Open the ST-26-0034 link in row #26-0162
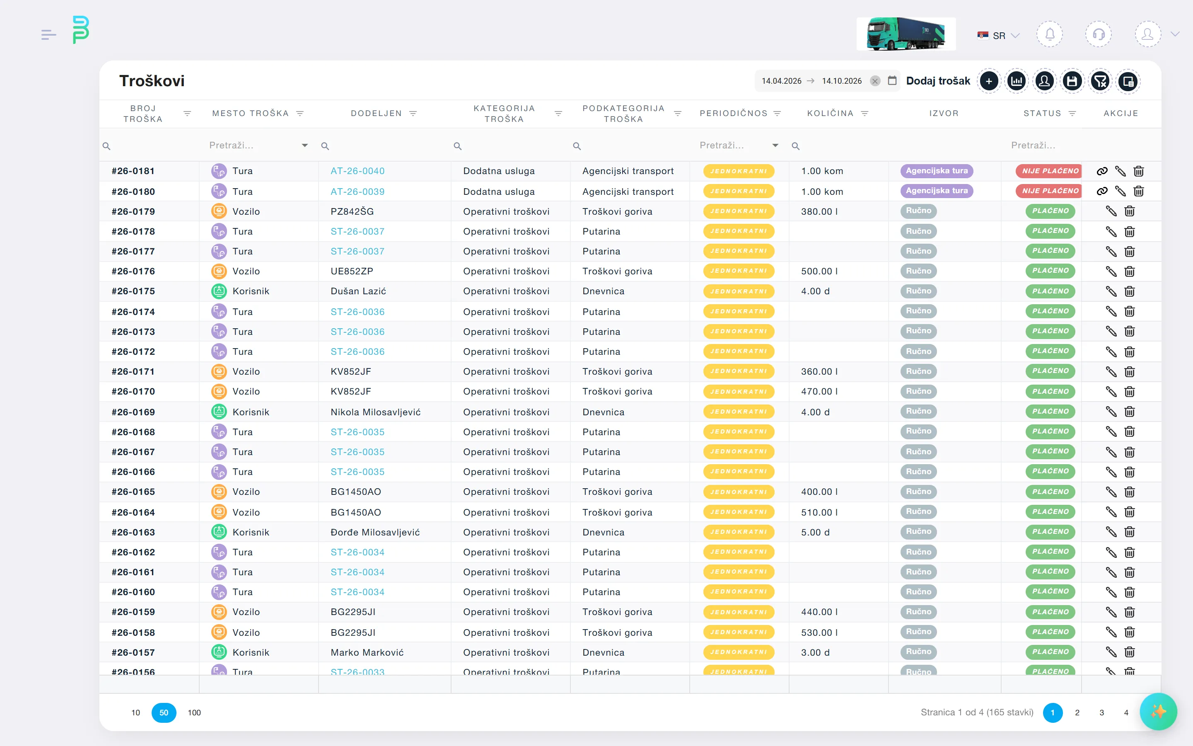 coord(357,552)
